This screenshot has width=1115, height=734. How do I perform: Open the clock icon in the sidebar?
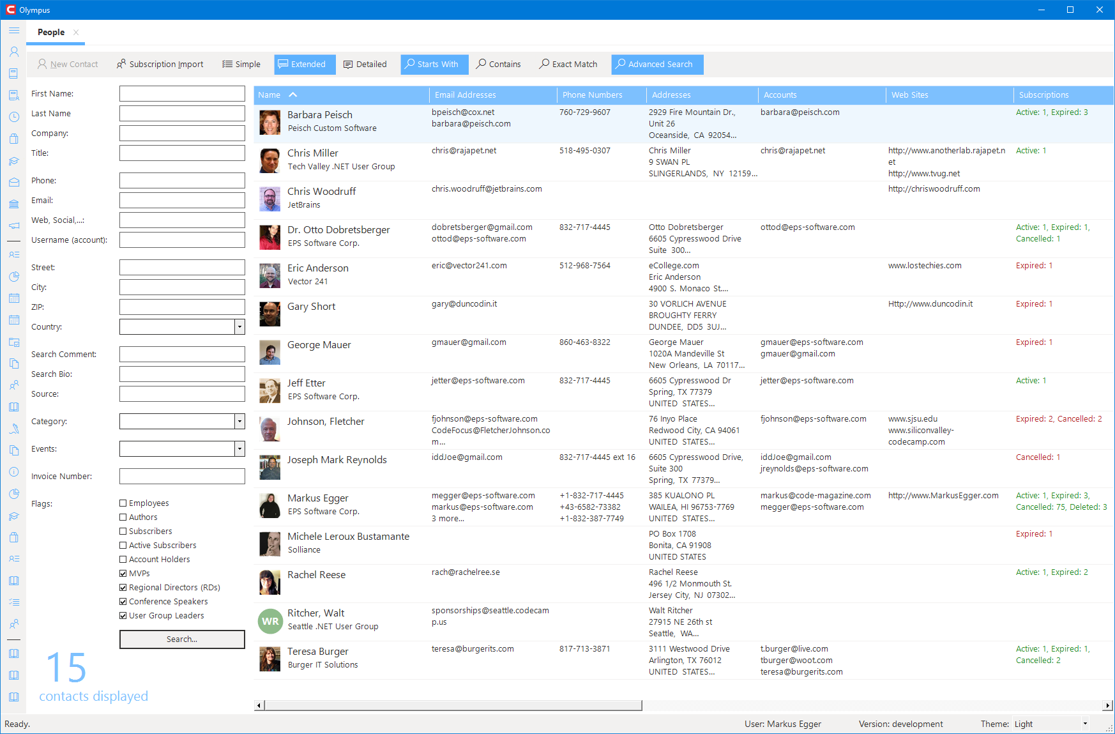tap(14, 117)
